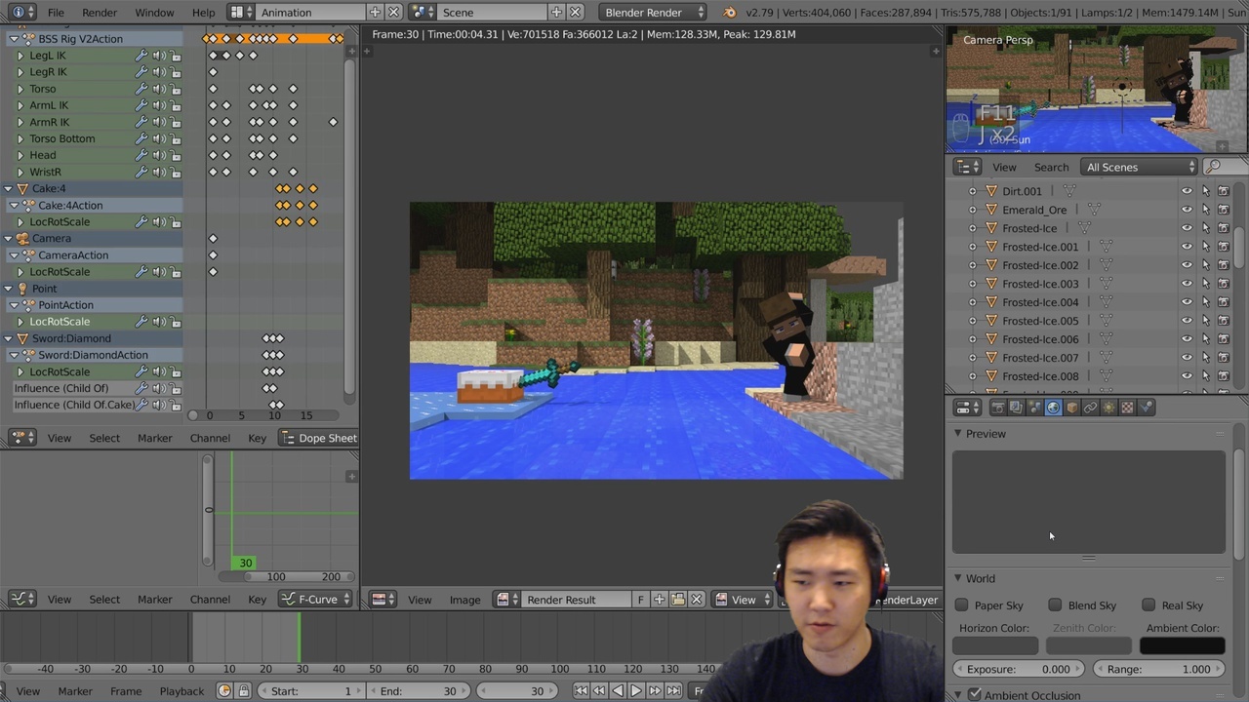Click the End frame input field

[x=419, y=690]
